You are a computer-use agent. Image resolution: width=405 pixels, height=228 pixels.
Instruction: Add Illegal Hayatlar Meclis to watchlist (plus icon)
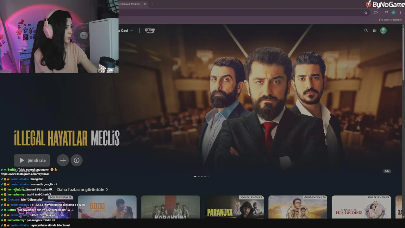(x=63, y=160)
